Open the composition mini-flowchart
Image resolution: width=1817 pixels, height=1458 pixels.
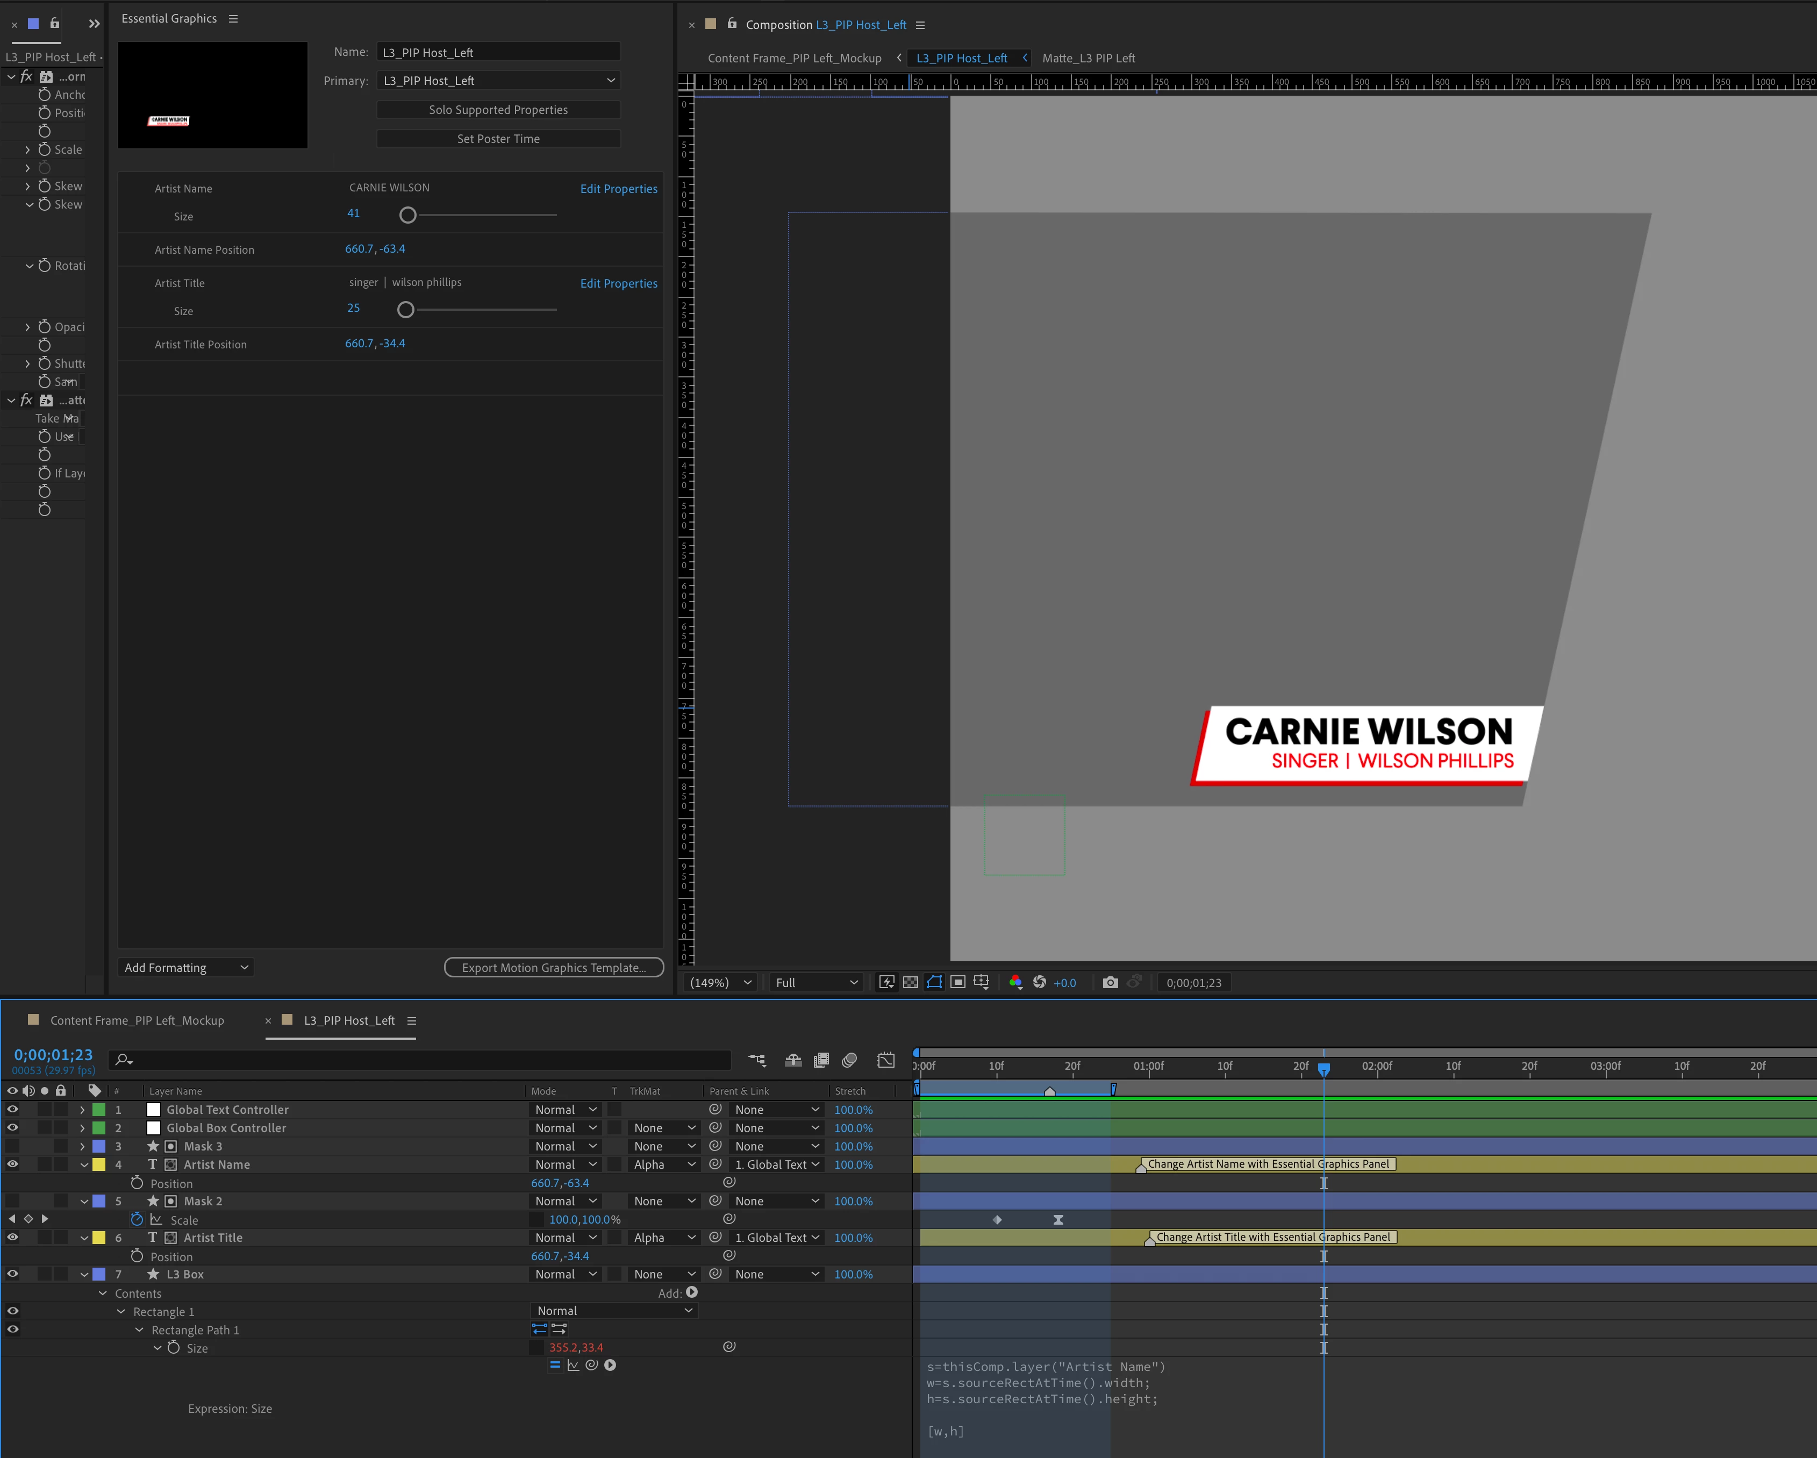[x=757, y=1060]
